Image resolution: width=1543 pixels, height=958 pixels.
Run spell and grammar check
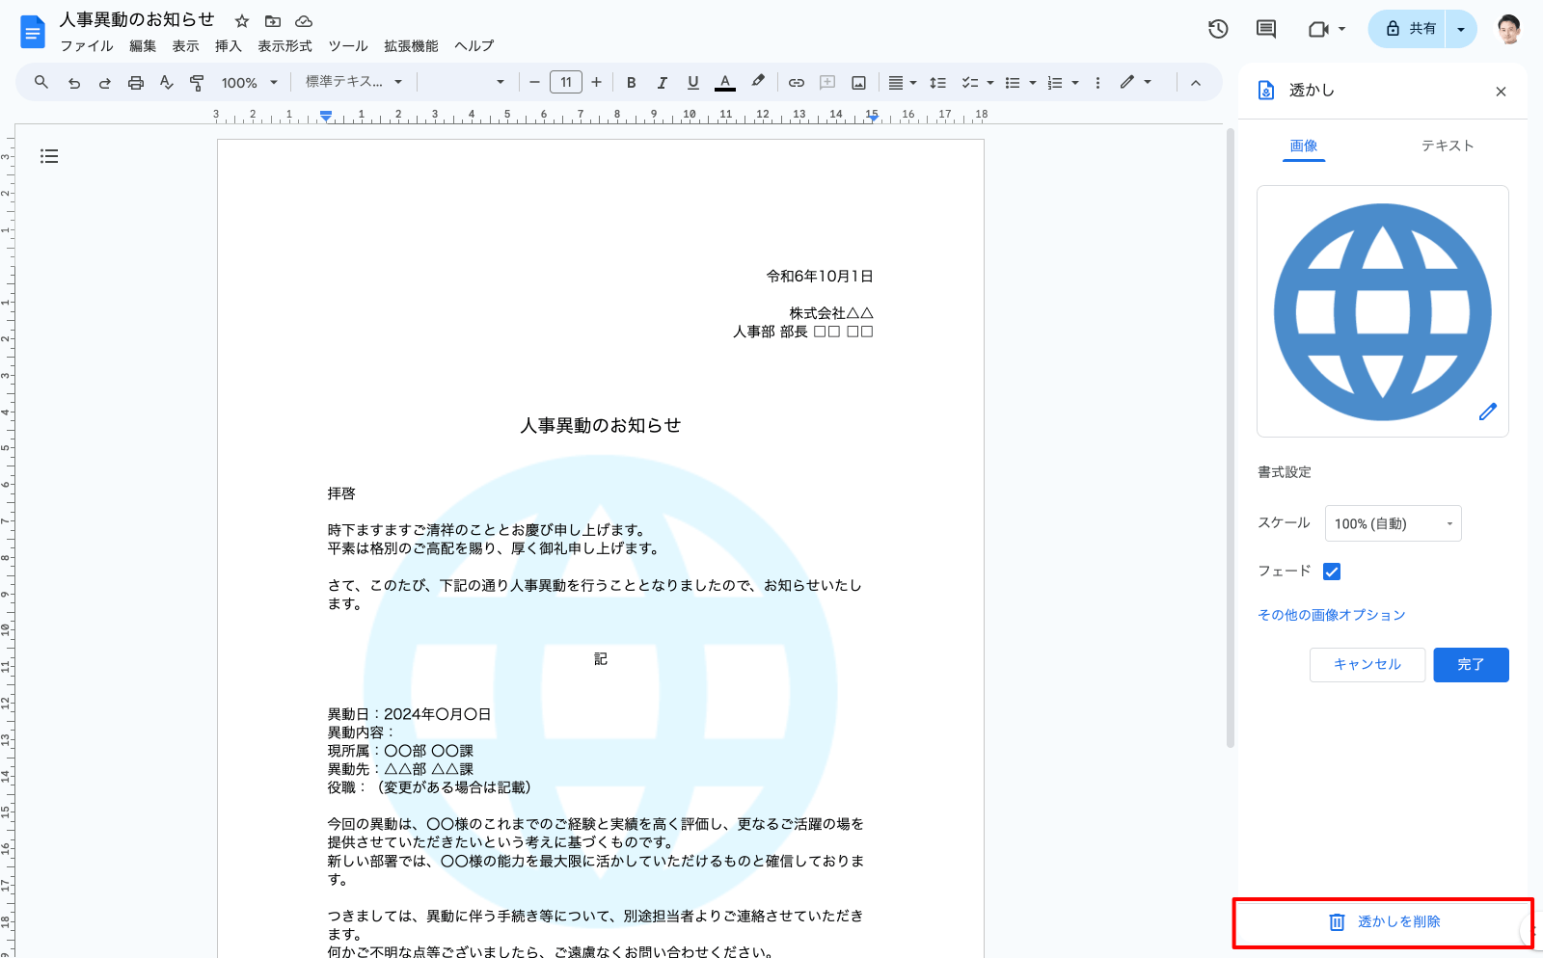[166, 83]
